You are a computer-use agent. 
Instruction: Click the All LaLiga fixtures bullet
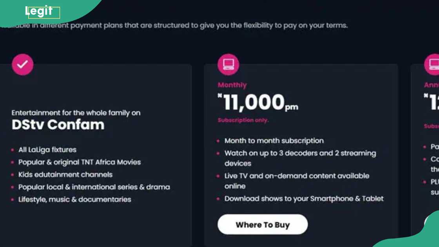tap(47, 150)
